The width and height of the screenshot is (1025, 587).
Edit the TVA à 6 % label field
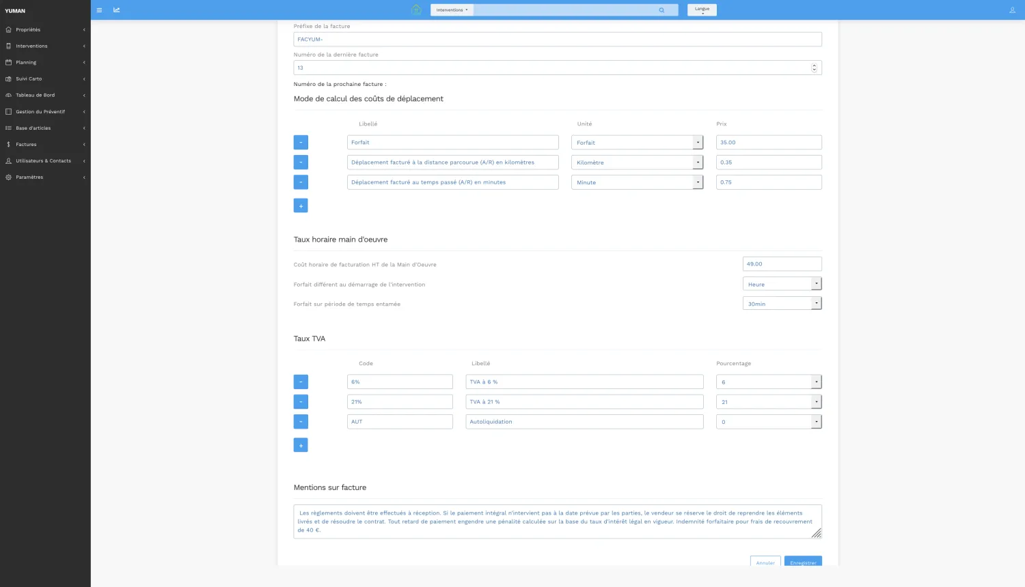click(x=585, y=382)
